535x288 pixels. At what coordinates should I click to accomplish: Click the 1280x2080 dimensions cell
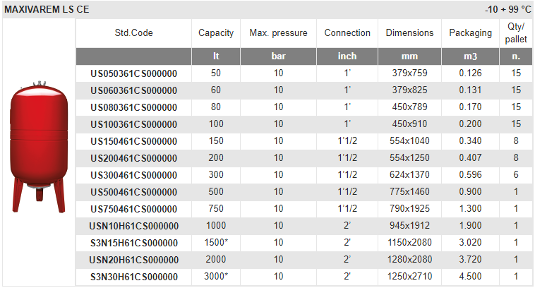point(410,259)
